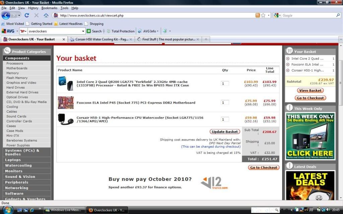Open the Google search engine selector dropdown
This screenshot has height=214, width=343.
point(277,15)
